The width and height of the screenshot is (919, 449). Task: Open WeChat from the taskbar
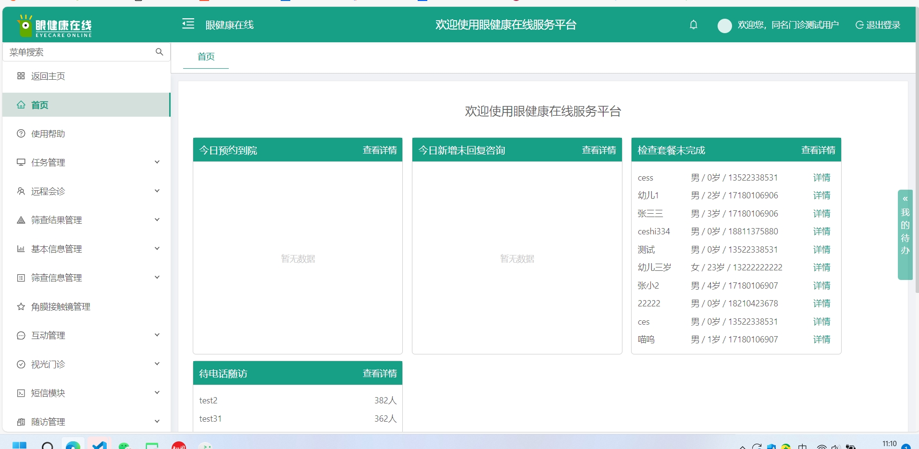[125, 446]
